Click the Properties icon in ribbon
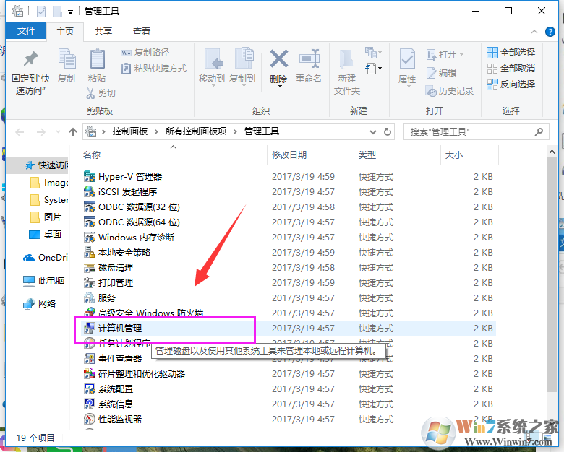This screenshot has height=452, width=564. (407, 61)
